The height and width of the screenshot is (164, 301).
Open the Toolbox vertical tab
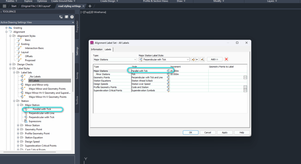coord(77,100)
